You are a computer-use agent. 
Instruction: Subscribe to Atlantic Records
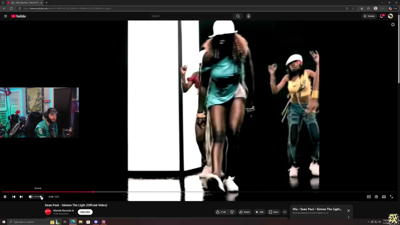click(x=85, y=212)
